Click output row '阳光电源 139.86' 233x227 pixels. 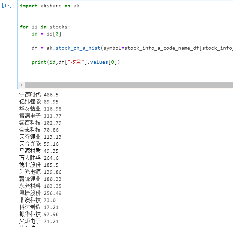40,172
